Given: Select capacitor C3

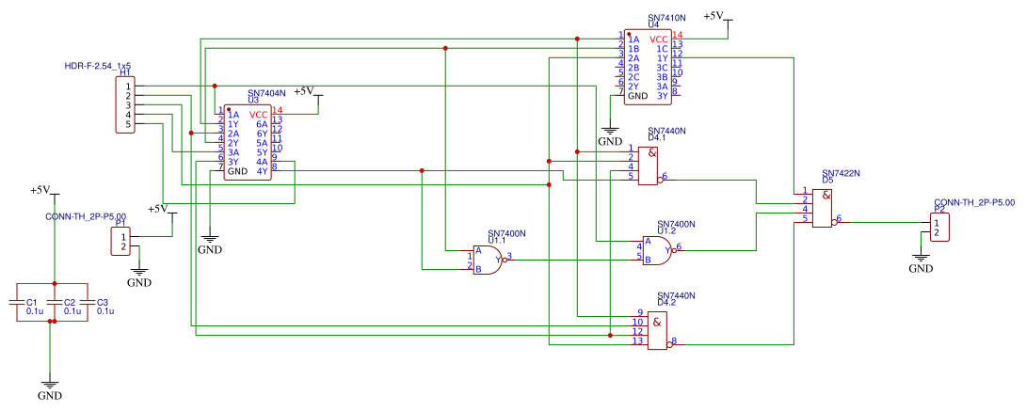Looking at the screenshot, I should click(87, 303).
